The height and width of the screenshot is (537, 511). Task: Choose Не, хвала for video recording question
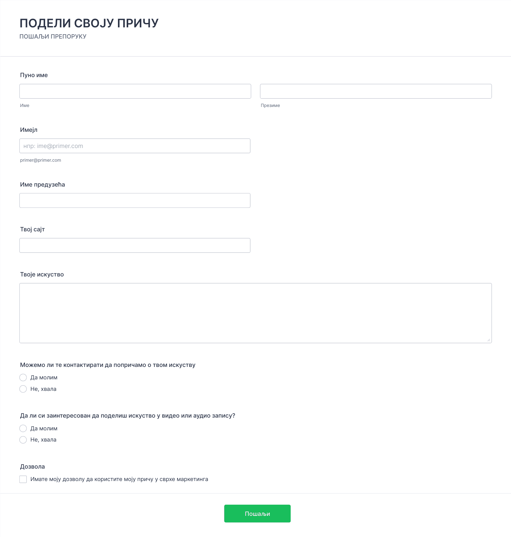point(23,440)
